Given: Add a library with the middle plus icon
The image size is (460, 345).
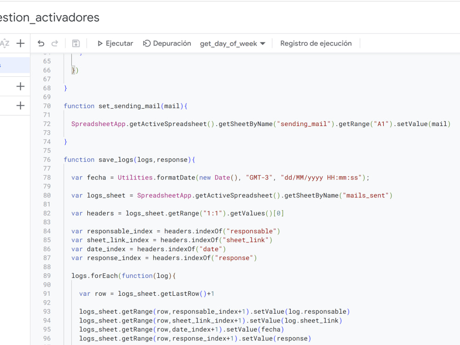Looking at the screenshot, I should click(x=21, y=86).
